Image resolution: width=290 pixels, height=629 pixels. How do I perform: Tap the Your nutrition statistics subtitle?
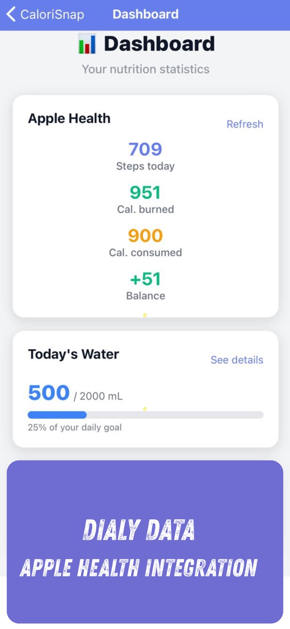[x=145, y=69]
